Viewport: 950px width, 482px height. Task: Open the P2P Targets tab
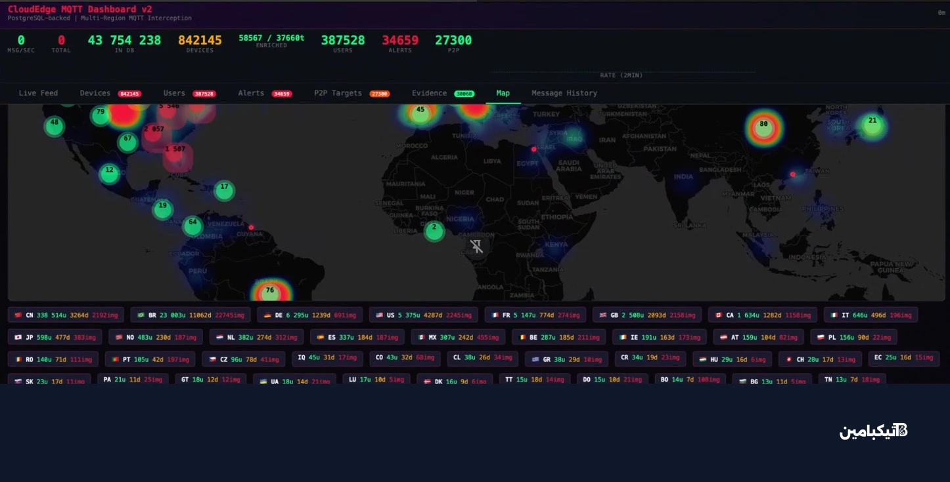(352, 93)
